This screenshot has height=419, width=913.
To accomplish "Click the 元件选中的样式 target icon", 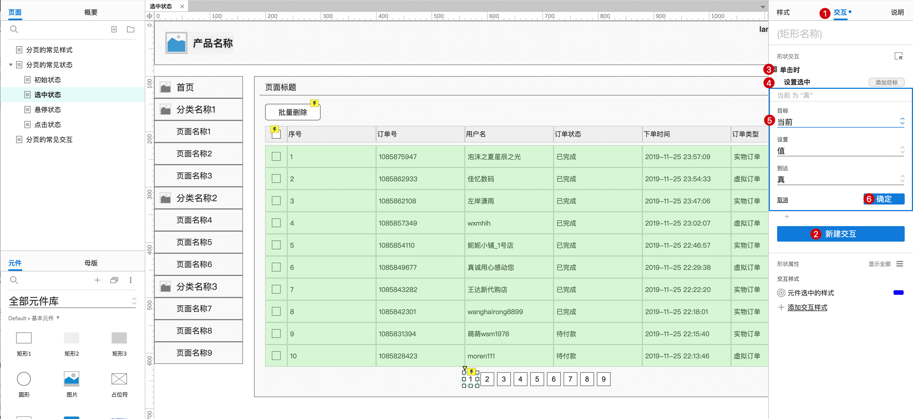I will click(x=781, y=293).
